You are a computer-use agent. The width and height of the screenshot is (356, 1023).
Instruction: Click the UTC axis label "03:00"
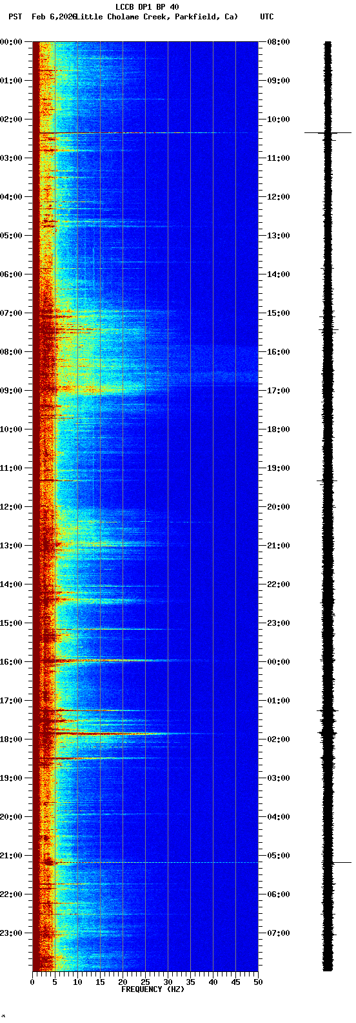click(279, 778)
